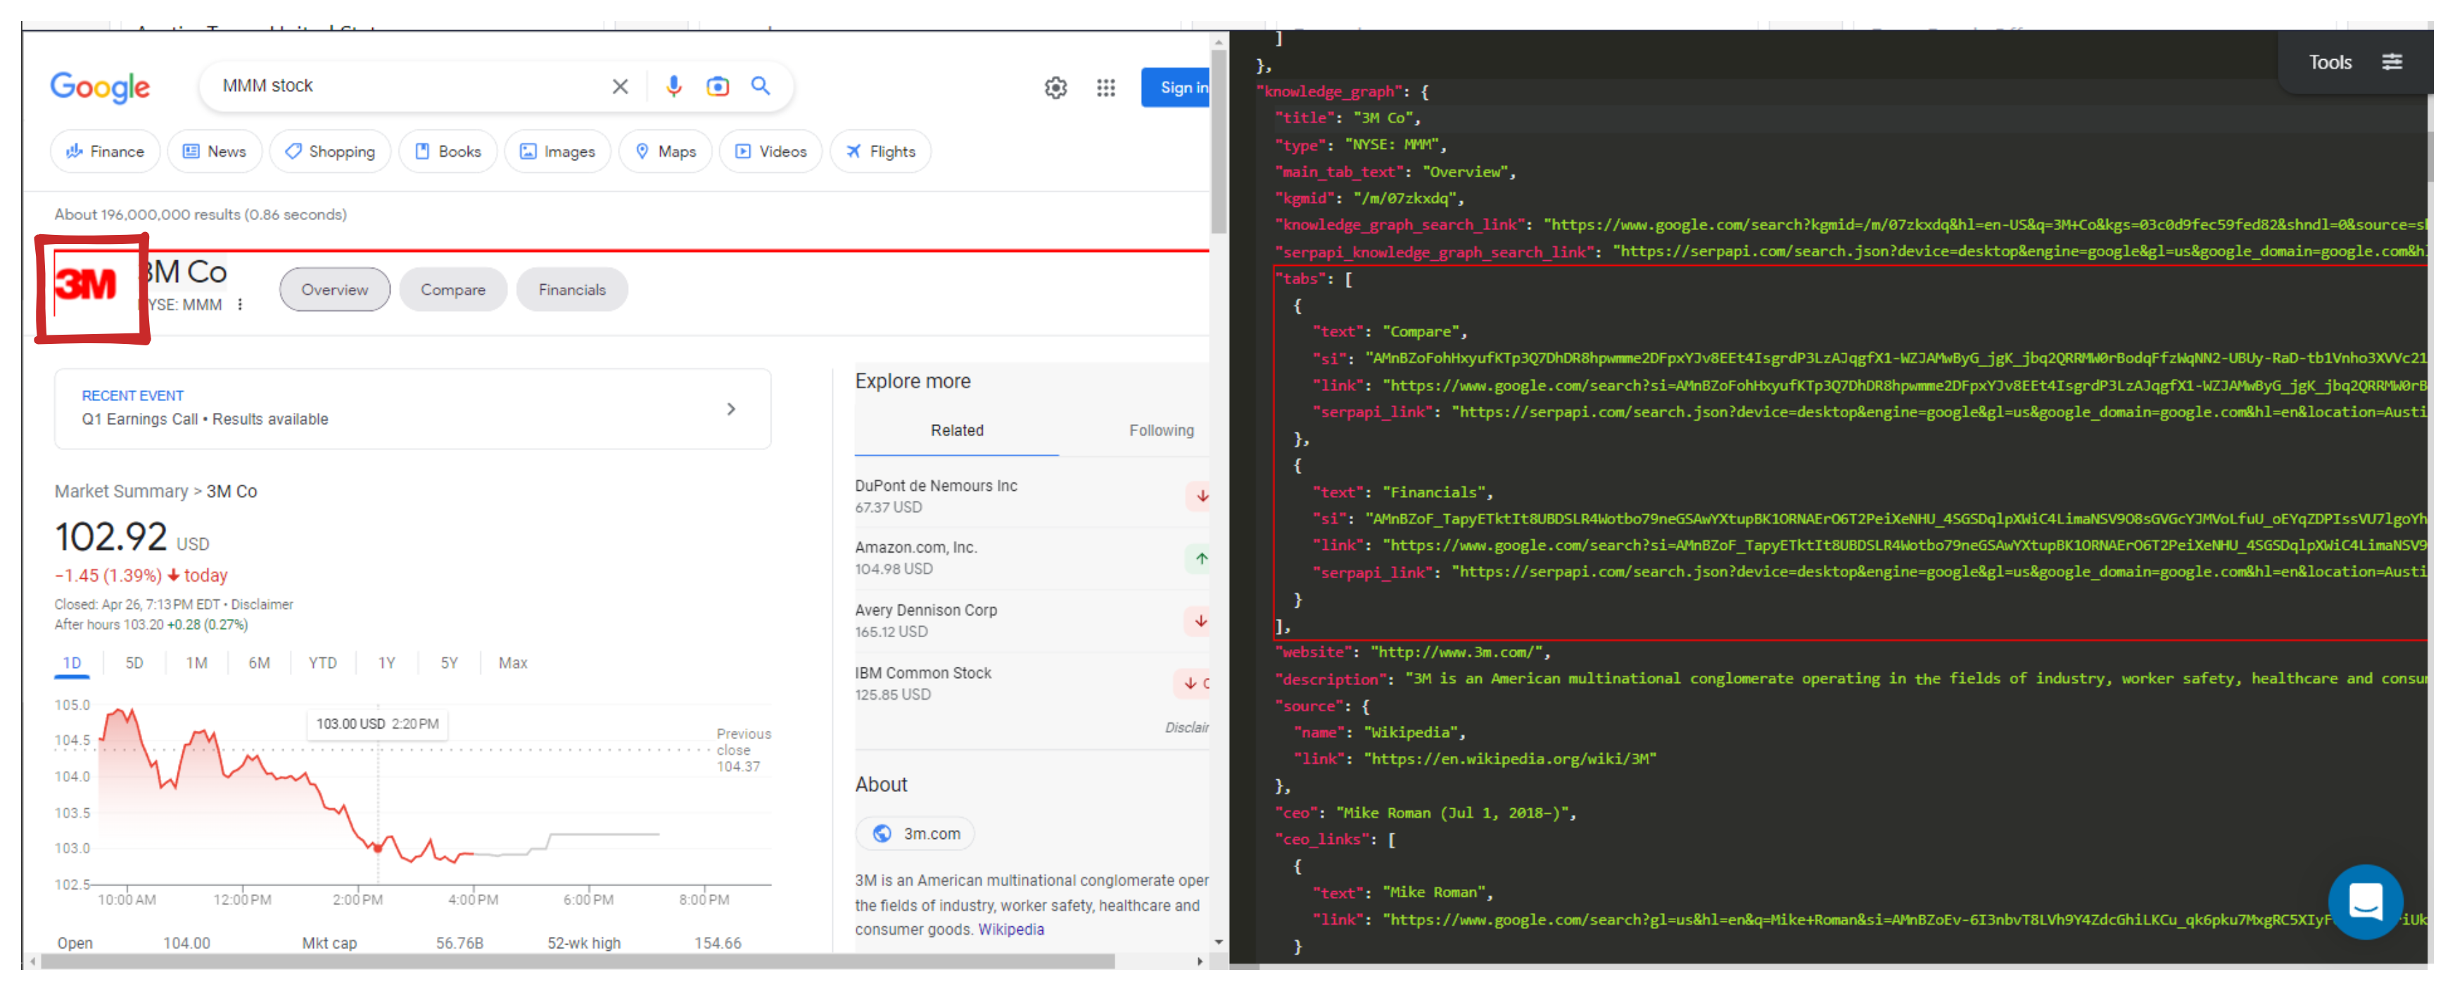Image resolution: width=2455 pixels, height=991 pixels.
Task: Select the 5D chart range
Action: tap(134, 663)
